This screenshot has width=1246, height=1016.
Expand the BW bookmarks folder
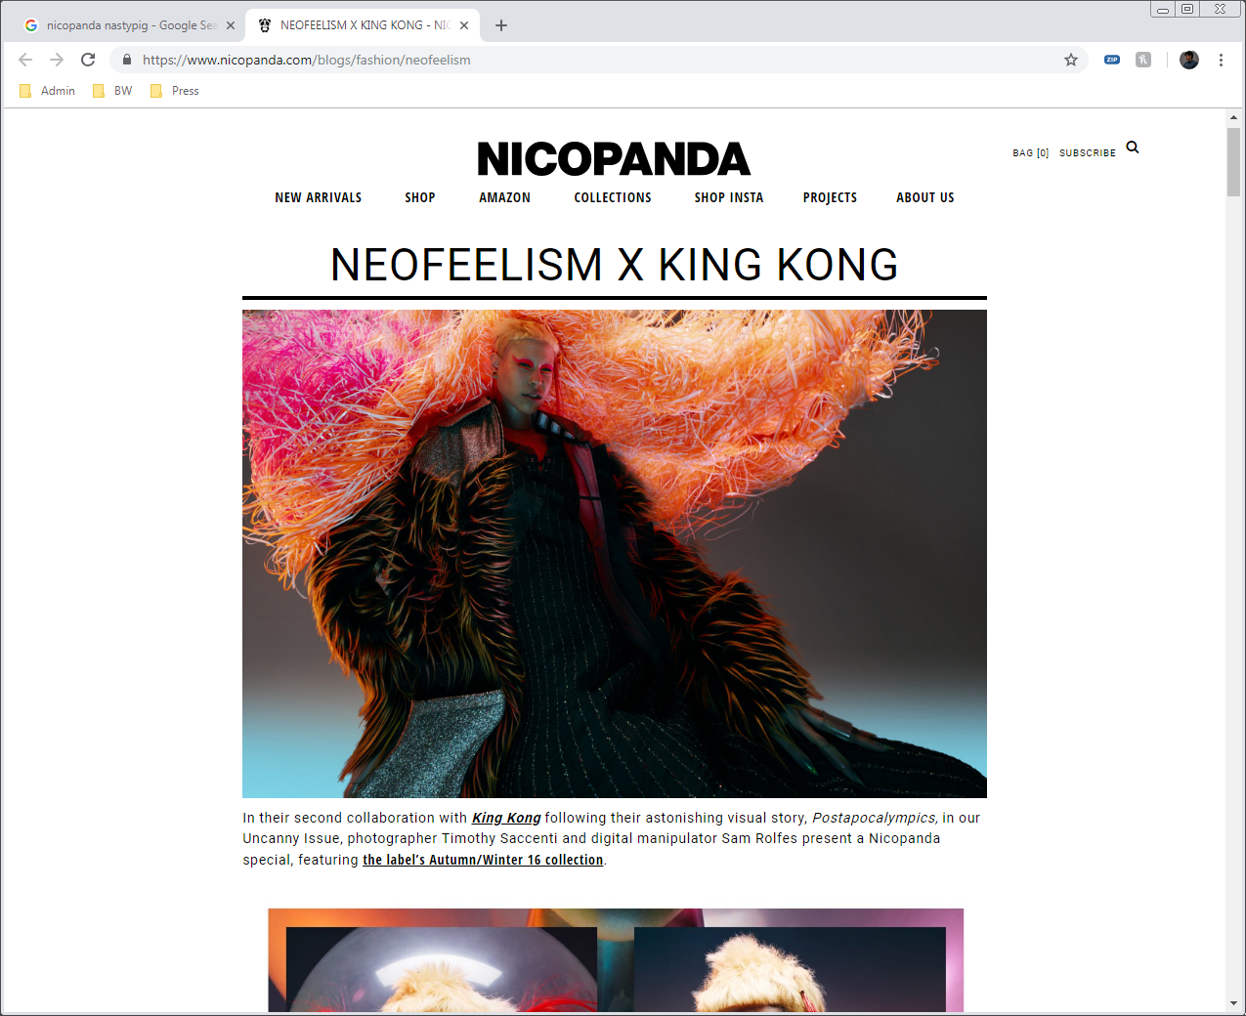[x=111, y=90]
